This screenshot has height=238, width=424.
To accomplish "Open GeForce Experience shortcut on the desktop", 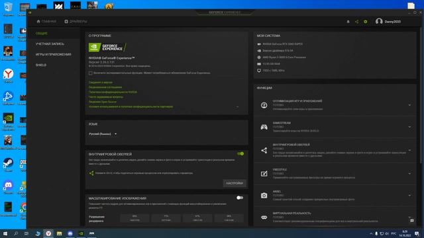I will click(8, 122).
